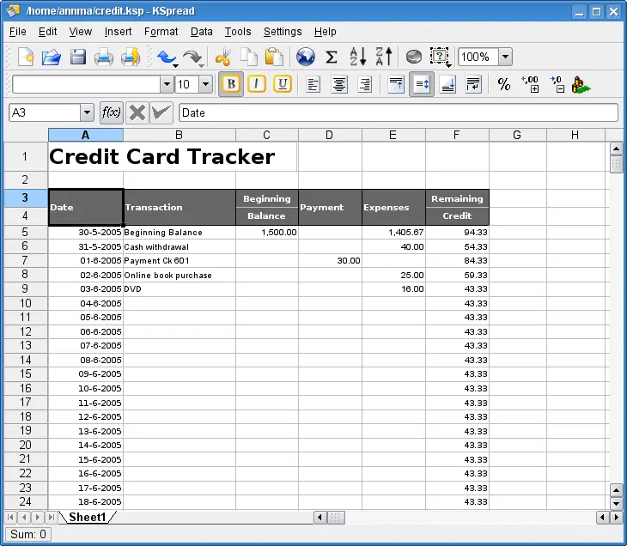Select the Sheet1 tab
Viewport: 627px width, 546px height.
[87, 517]
